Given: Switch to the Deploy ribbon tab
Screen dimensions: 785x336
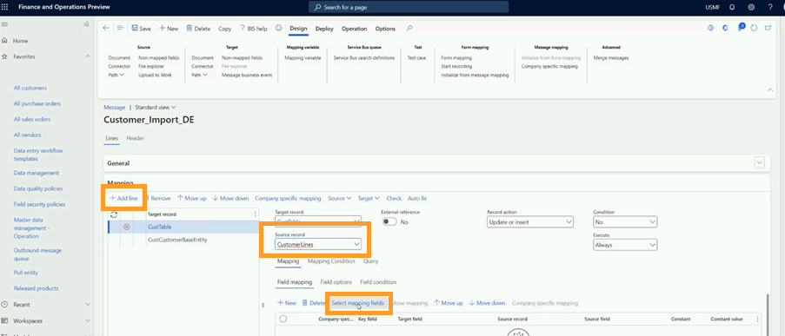Looking at the screenshot, I should tap(324, 29).
